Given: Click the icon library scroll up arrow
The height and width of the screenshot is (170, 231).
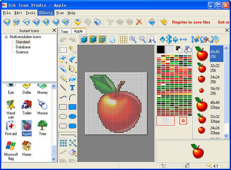Looking at the screenshot, I should click(53, 86).
